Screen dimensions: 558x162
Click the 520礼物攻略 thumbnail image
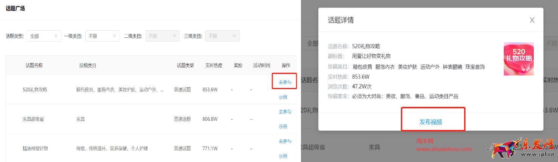[x=518, y=59]
